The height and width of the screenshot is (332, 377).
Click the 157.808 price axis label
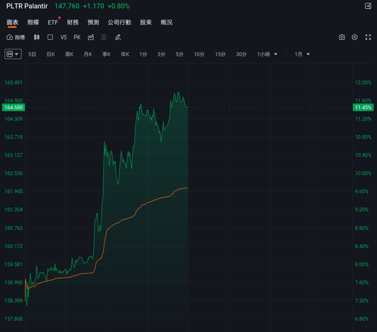(13, 319)
